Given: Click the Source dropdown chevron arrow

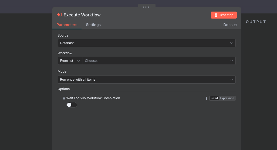Looking at the screenshot, I should pyautogui.click(x=231, y=43).
